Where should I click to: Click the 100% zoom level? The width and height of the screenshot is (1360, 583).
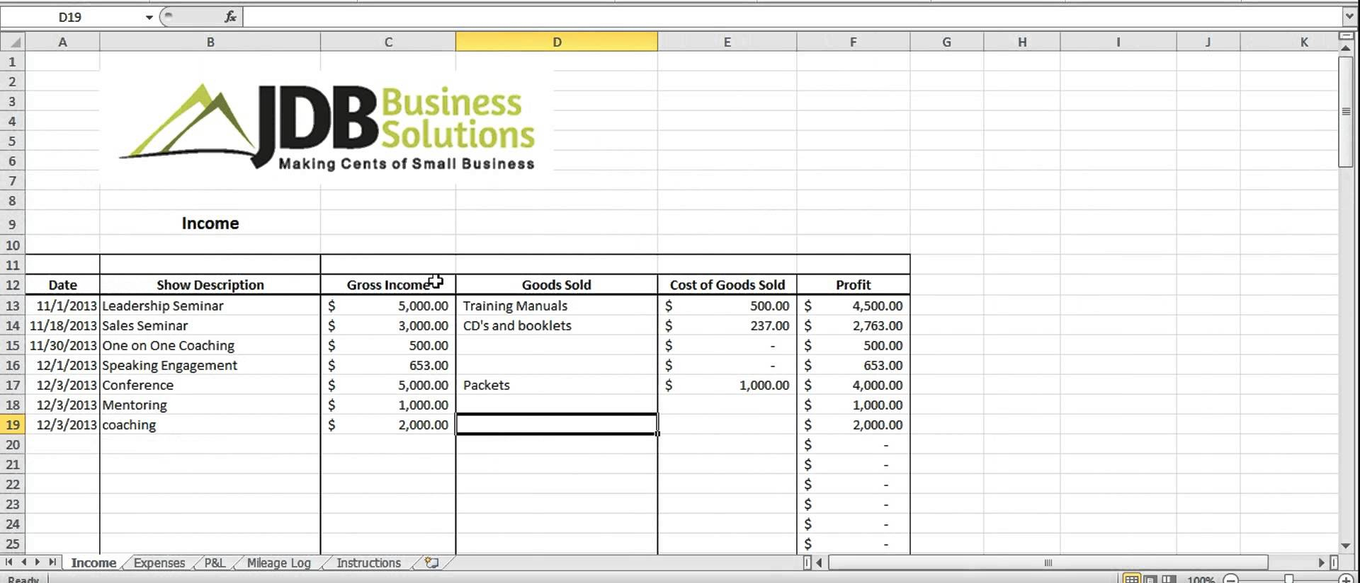pyautogui.click(x=1201, y=579)
